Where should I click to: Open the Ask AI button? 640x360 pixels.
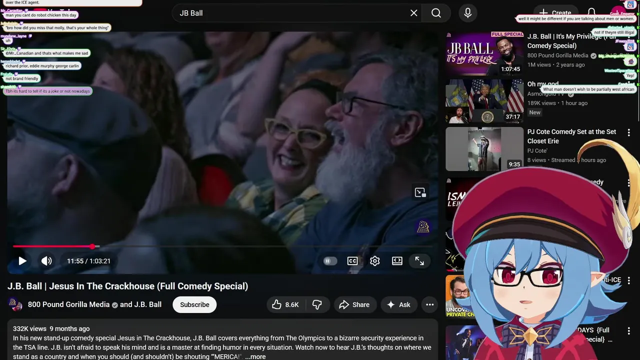tap(399, 304)
